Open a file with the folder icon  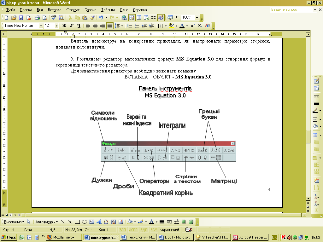click(14, 18)
